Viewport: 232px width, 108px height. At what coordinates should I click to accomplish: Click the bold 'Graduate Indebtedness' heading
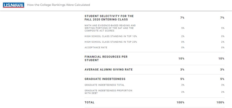[x=105, y=79]
